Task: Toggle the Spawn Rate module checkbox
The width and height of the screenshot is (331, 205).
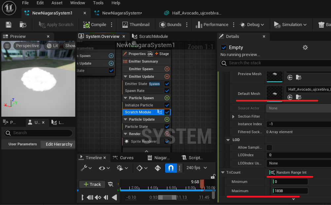Action: tap(167, 91)
